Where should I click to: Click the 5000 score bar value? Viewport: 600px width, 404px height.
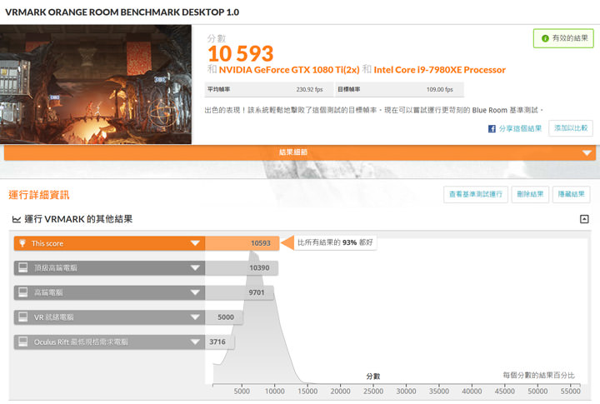pos(226,317)
